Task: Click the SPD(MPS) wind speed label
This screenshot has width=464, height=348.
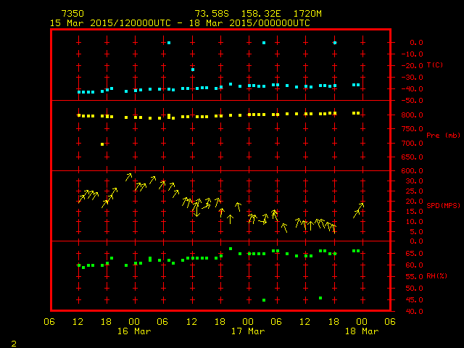Action: [x=441, y=206]
